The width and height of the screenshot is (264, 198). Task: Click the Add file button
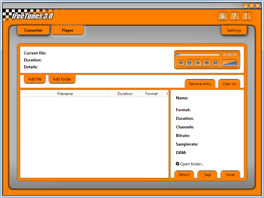click(35, 79)
